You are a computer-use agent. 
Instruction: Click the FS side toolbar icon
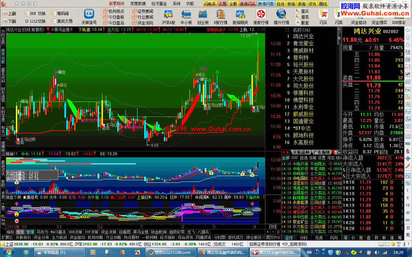[407, 176]
